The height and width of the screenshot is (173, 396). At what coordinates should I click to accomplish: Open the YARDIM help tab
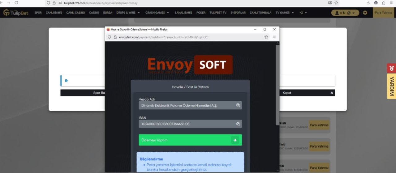(x=391, y=86)
